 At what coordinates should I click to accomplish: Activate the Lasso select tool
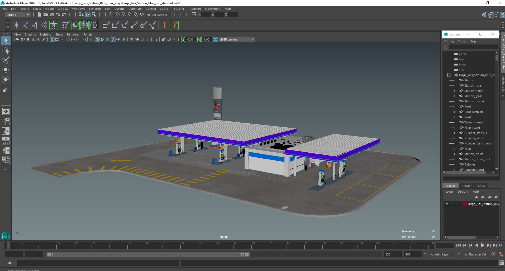click(x=6, y=50)
